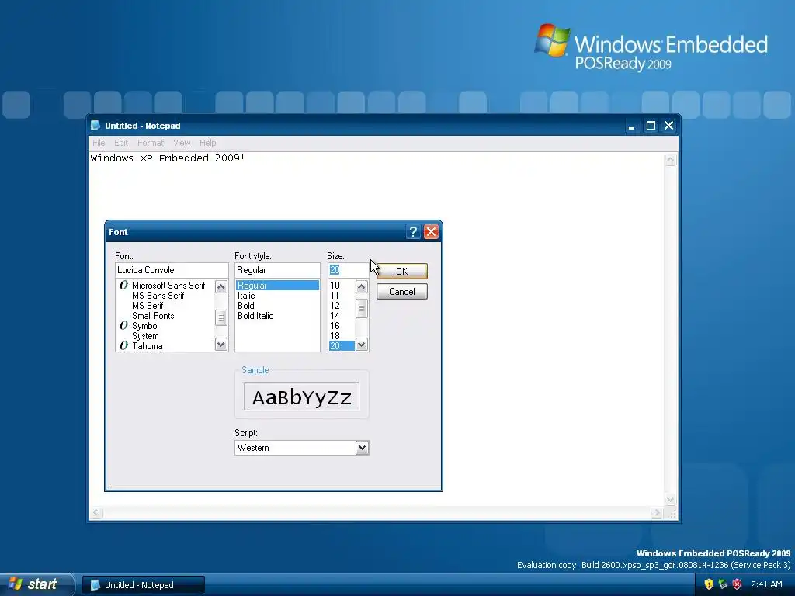Screen dimensions: 795x596
Task: Click Untitled - Notepad taskbar button
Action: (x=144, y=585)
